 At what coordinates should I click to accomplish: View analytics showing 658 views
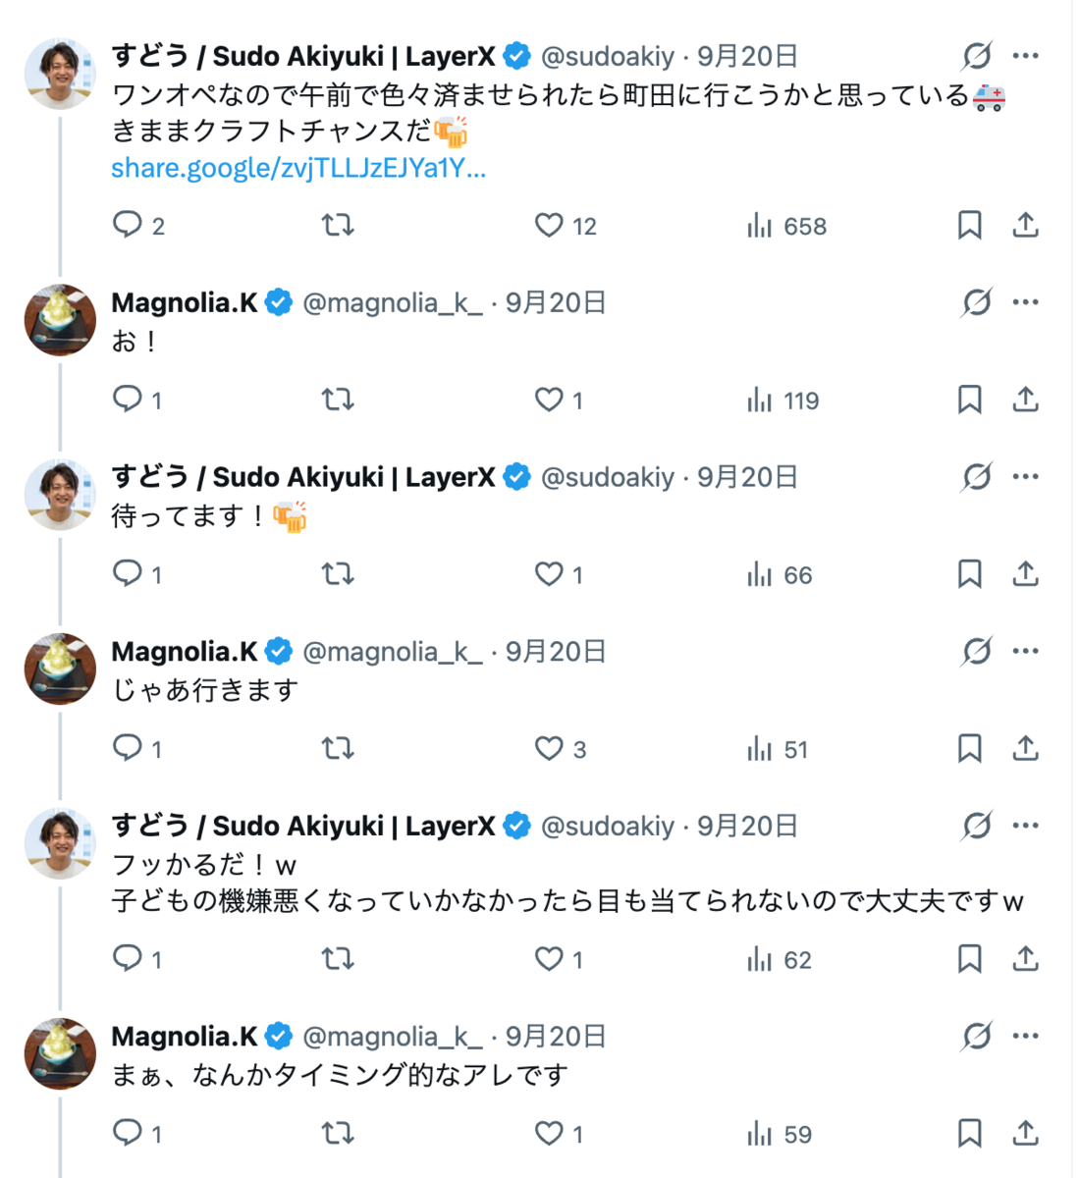(785, 226)
